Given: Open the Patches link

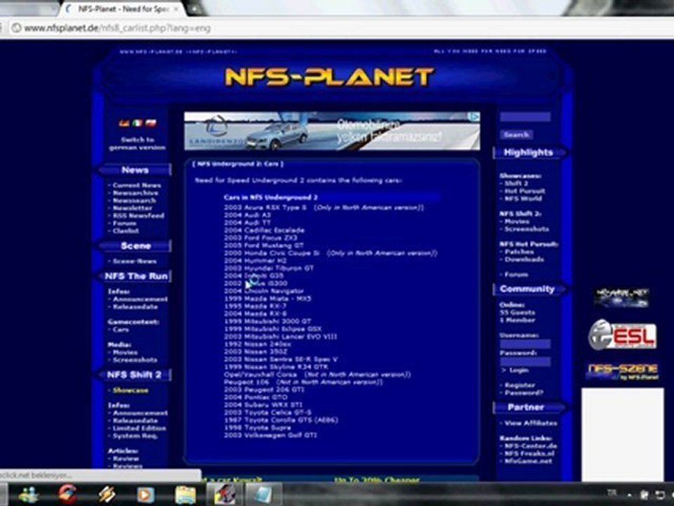Looking at the screenshot, I should click(519, 252).
